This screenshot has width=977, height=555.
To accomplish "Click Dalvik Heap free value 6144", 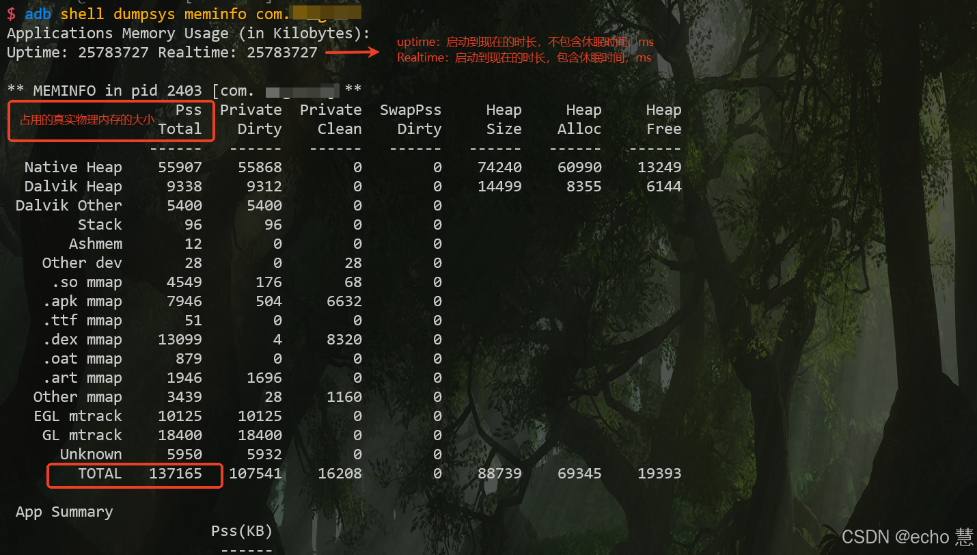I will pyautogui.click(x=664, y=186).
